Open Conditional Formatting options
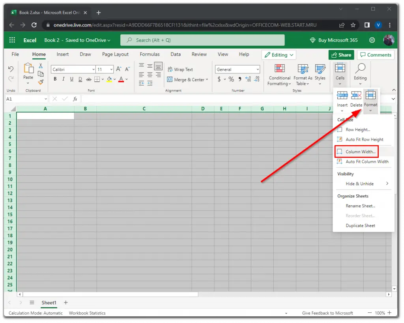The image size is (404, 323). 279,75
